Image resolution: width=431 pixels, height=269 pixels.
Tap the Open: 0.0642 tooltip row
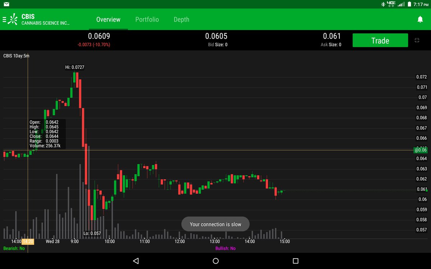pos(44,122)
